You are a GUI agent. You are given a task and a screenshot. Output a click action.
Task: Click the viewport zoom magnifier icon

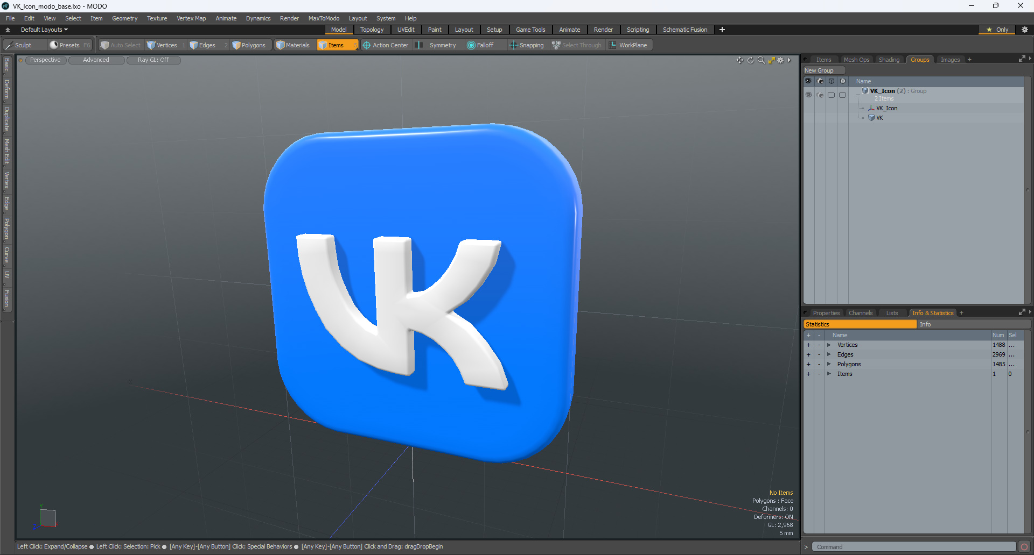click(761, 60)
